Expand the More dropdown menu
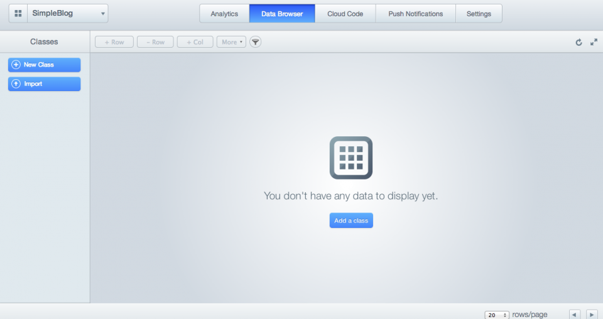The image size is (603, 319). [231, 42]
